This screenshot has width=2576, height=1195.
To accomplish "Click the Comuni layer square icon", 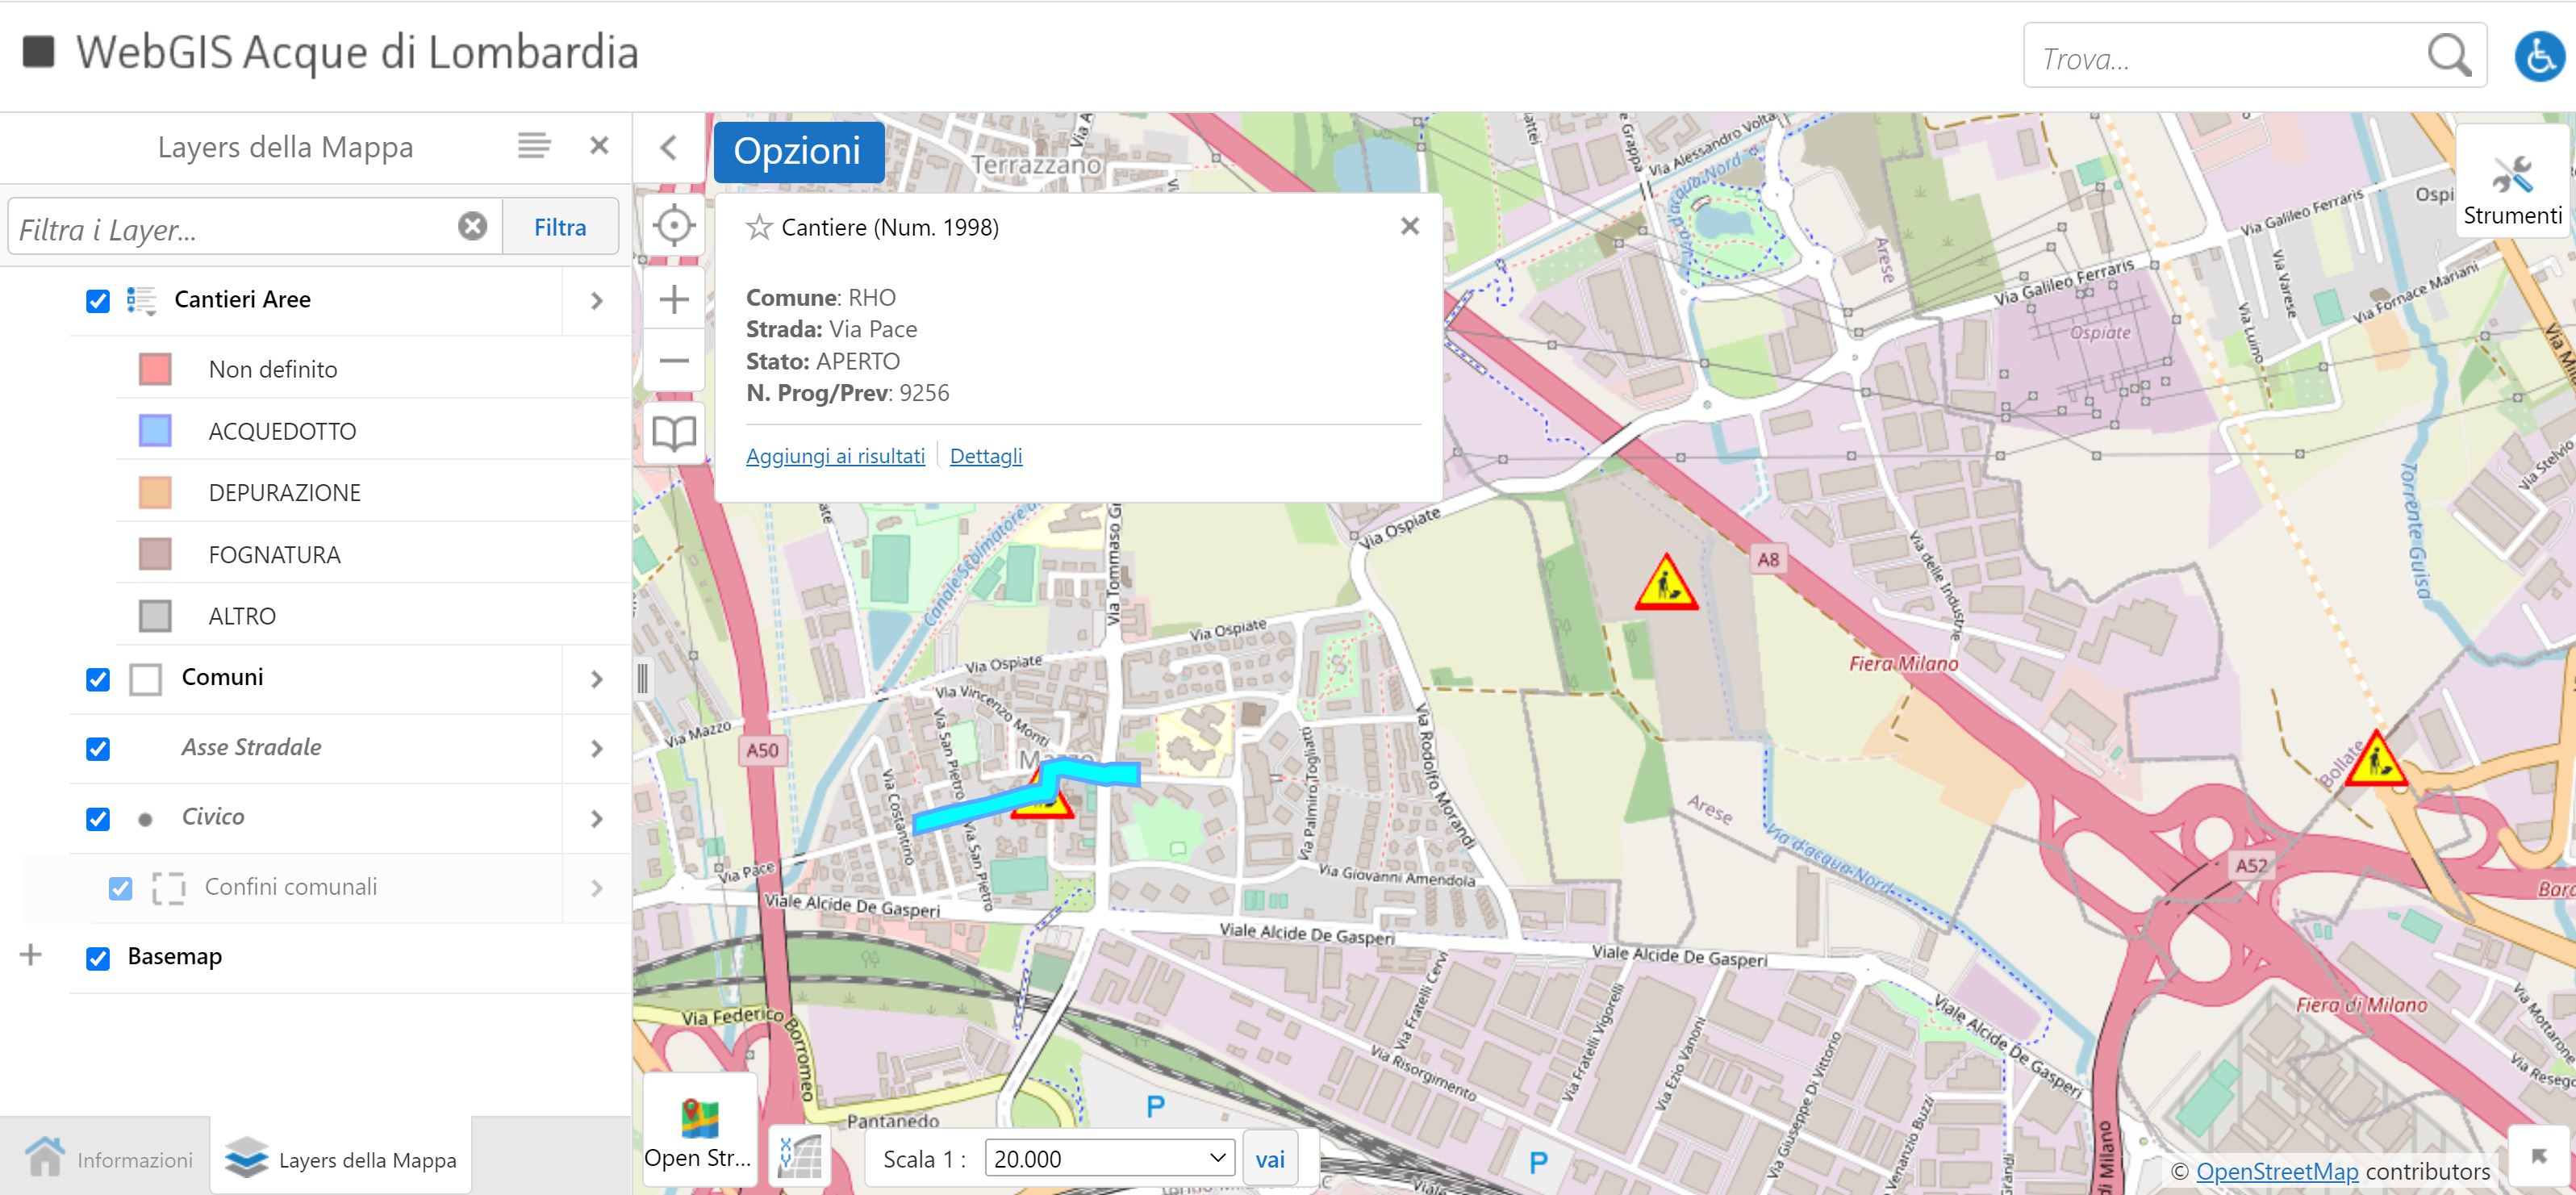I will (146, 679).
